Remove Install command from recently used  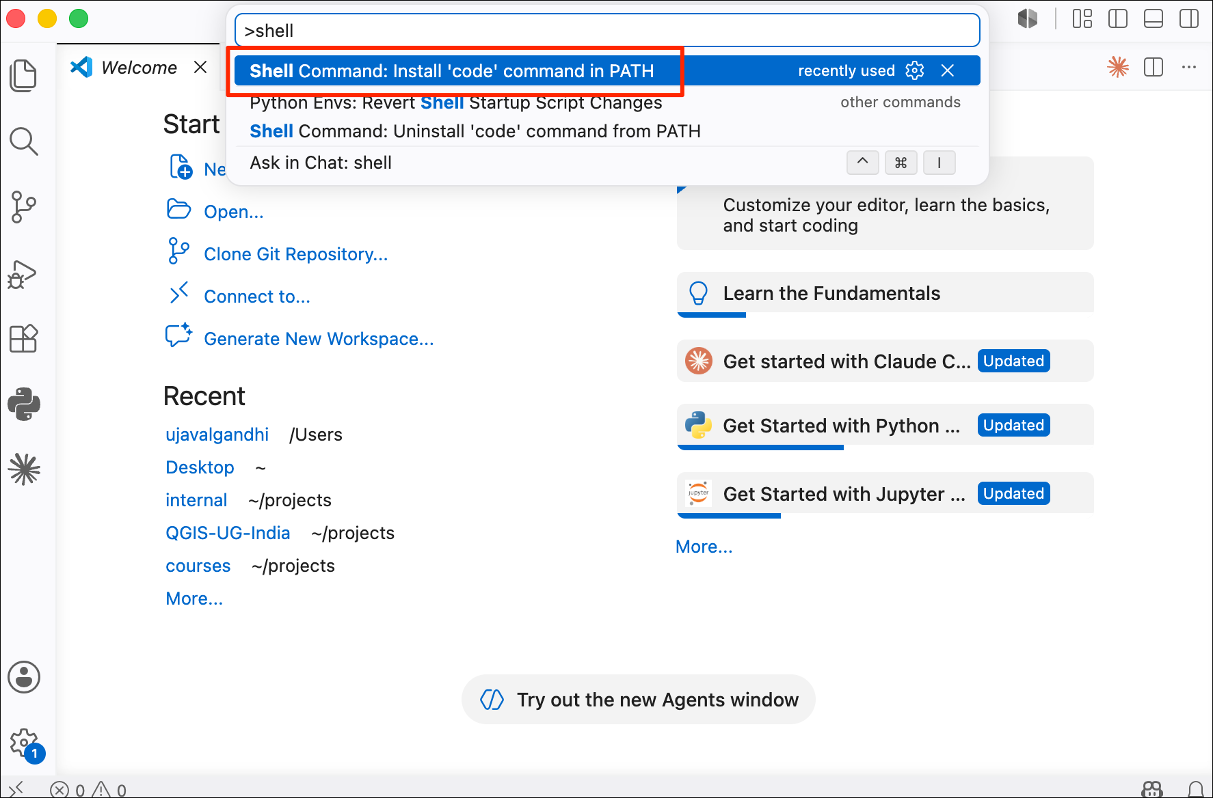point(948,70)
